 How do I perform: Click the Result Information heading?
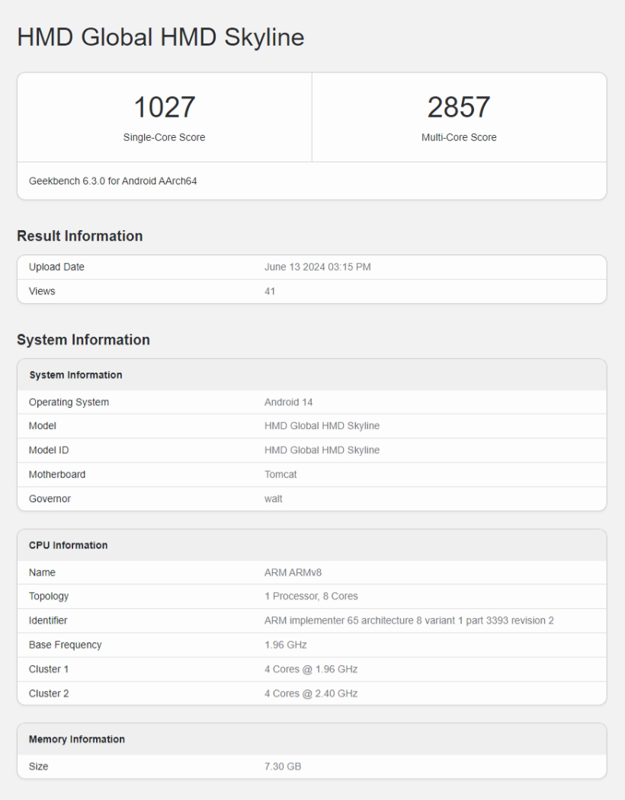(x=79, y=236)
